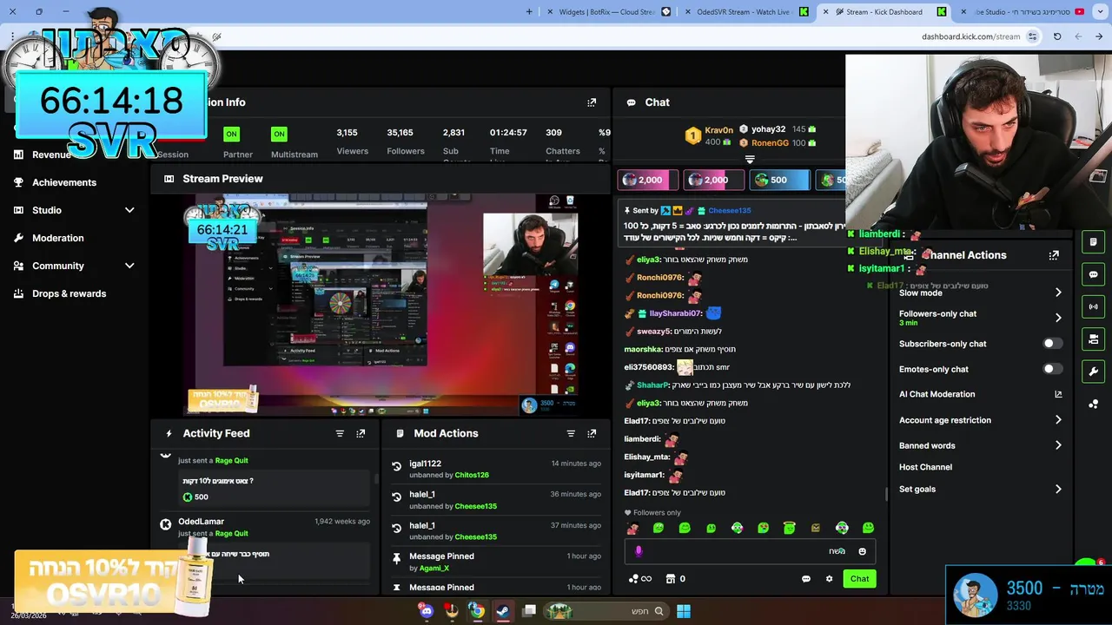
Task: Expand the chat leaderboard chevron
Action: [750, 160]
